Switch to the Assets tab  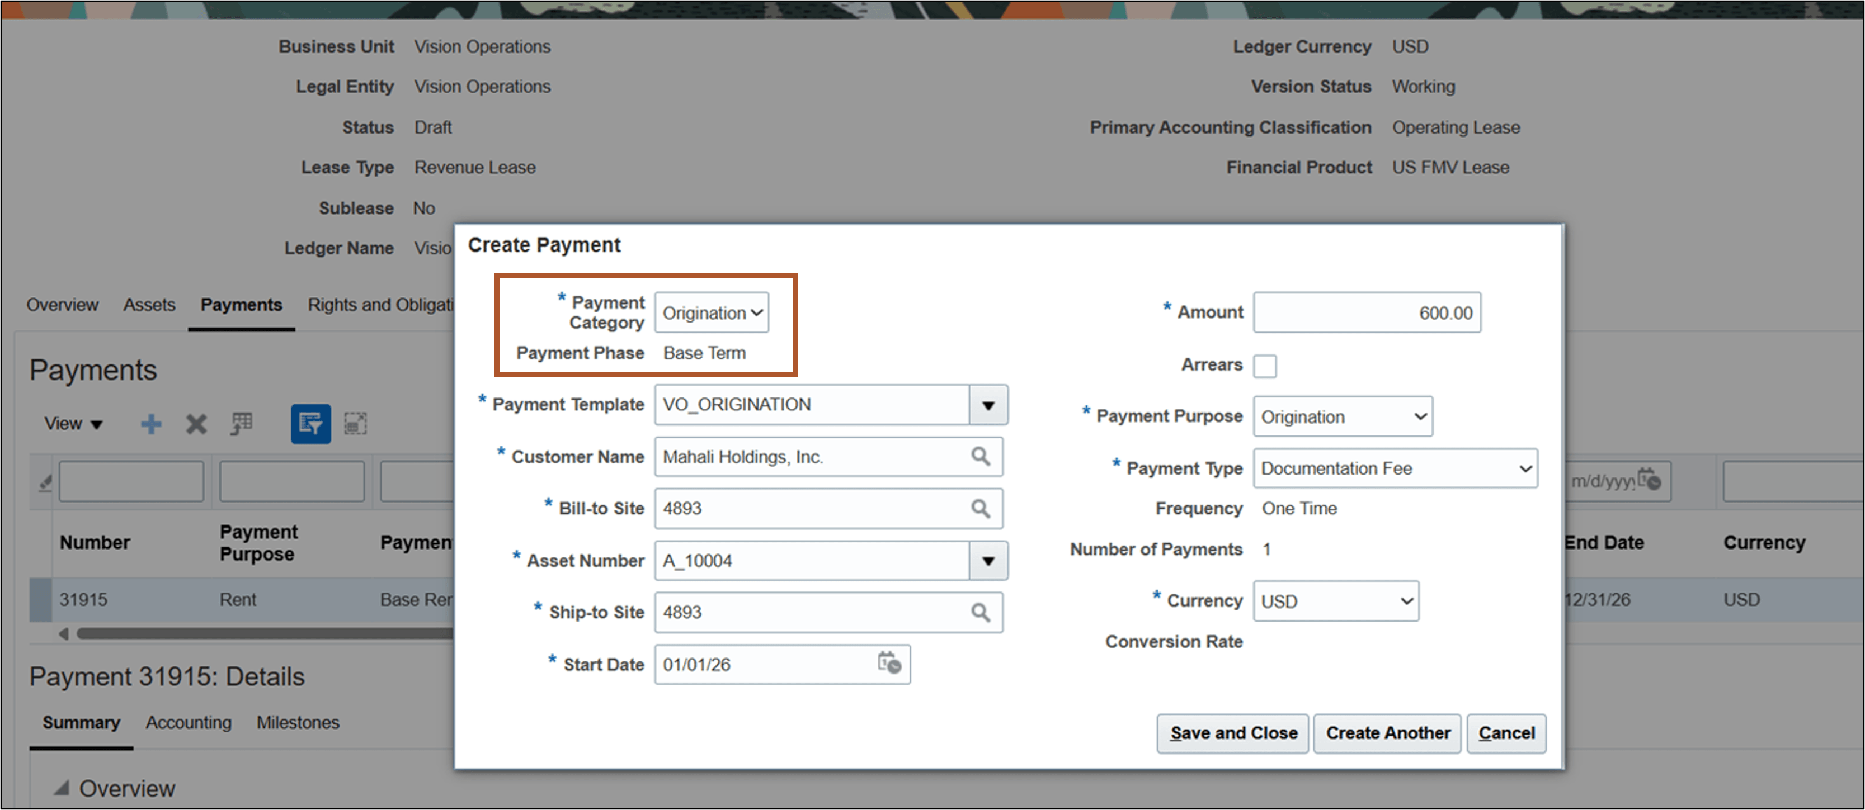(149, 305)
